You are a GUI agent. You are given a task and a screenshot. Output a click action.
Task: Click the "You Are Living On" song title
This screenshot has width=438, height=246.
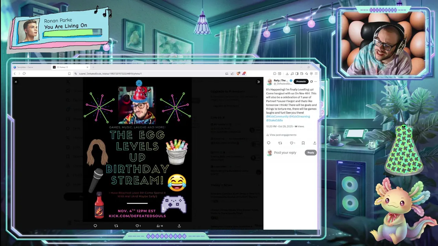65,26
